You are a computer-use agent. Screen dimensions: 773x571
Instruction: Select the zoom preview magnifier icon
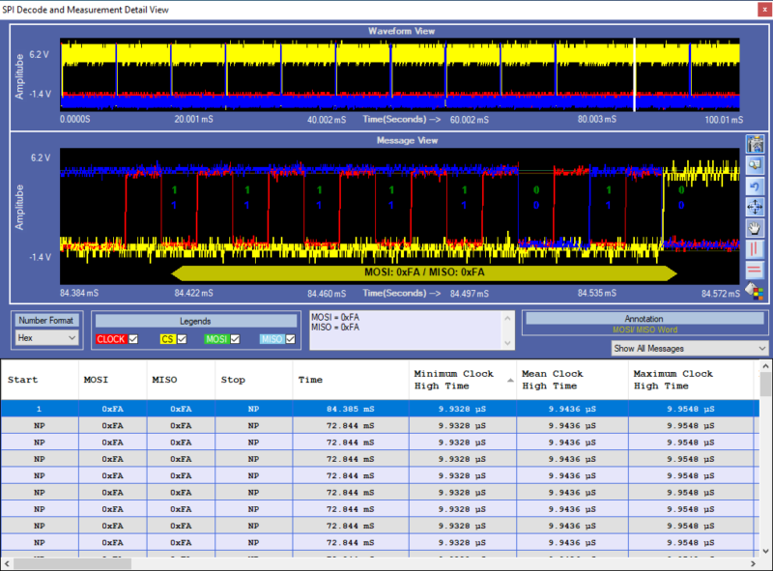756,164
